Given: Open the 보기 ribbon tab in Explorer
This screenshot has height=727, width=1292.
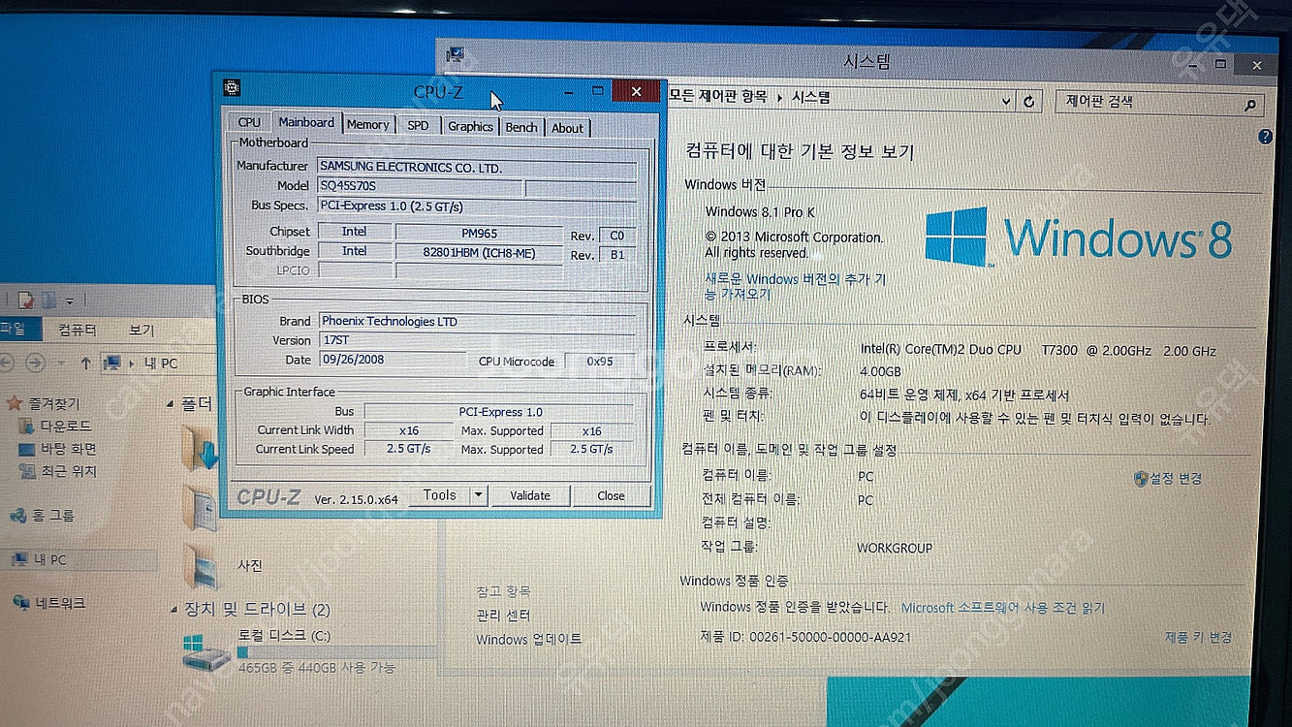Looking at the screenshot, I should [142, 331].
